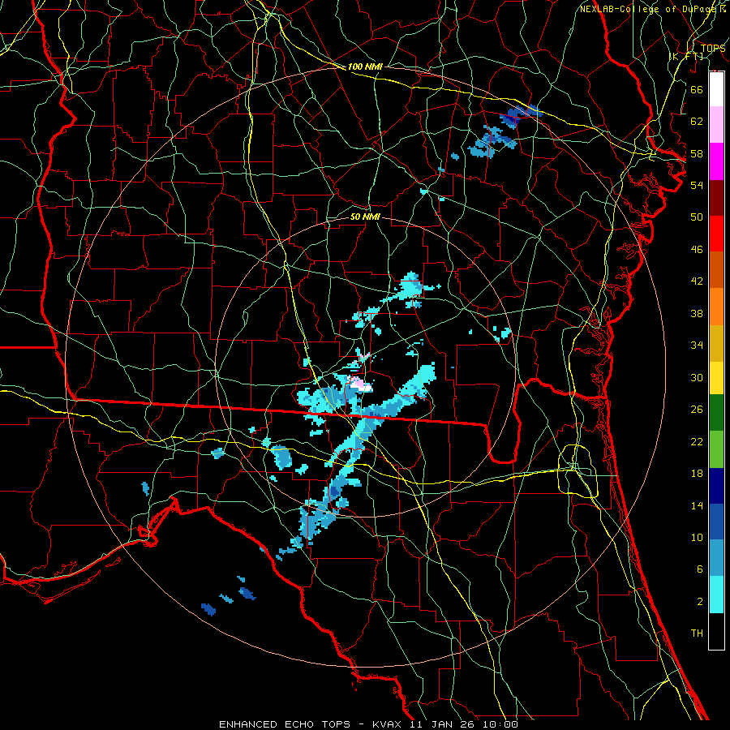The image size is (730, 730).
Task: Select the bright orange legend band
Action: point(716,306)
